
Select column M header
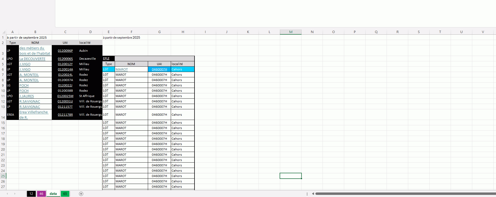(291, 32)
